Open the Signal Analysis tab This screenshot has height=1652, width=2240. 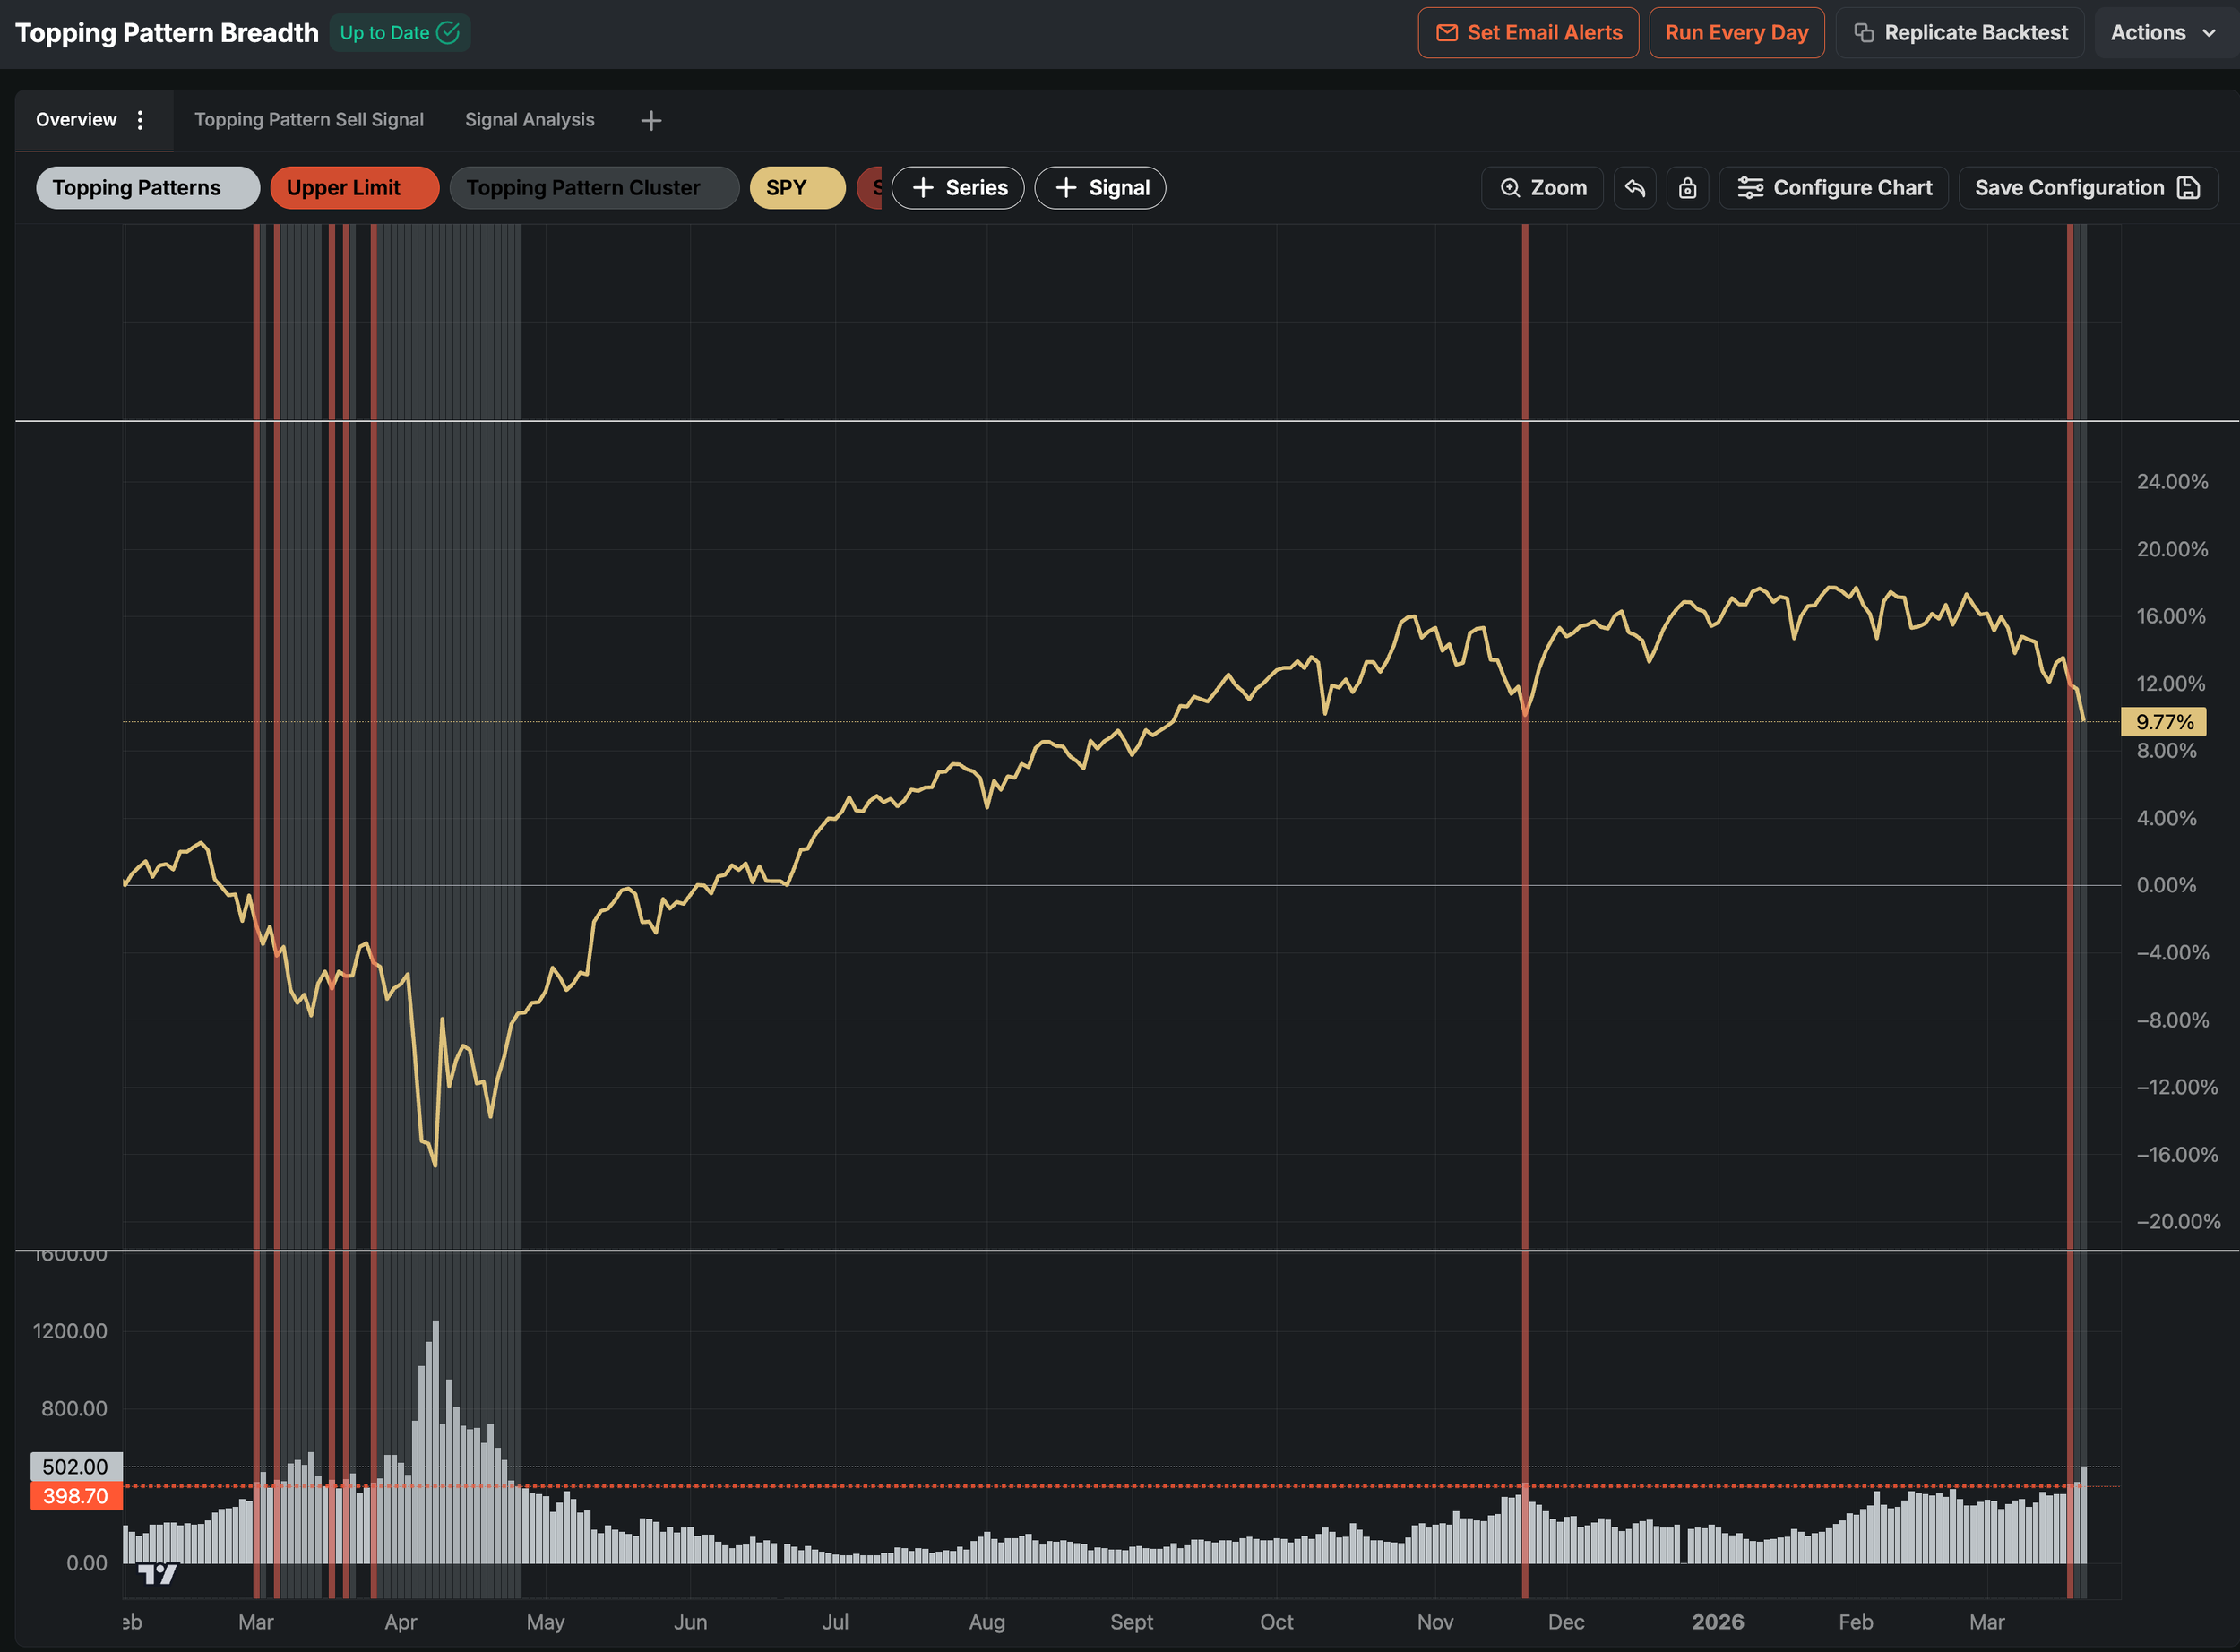point(529,120)
